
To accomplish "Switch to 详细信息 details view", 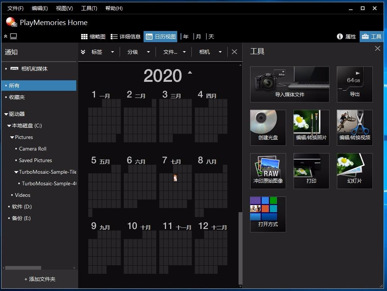I will click(126, 37).
